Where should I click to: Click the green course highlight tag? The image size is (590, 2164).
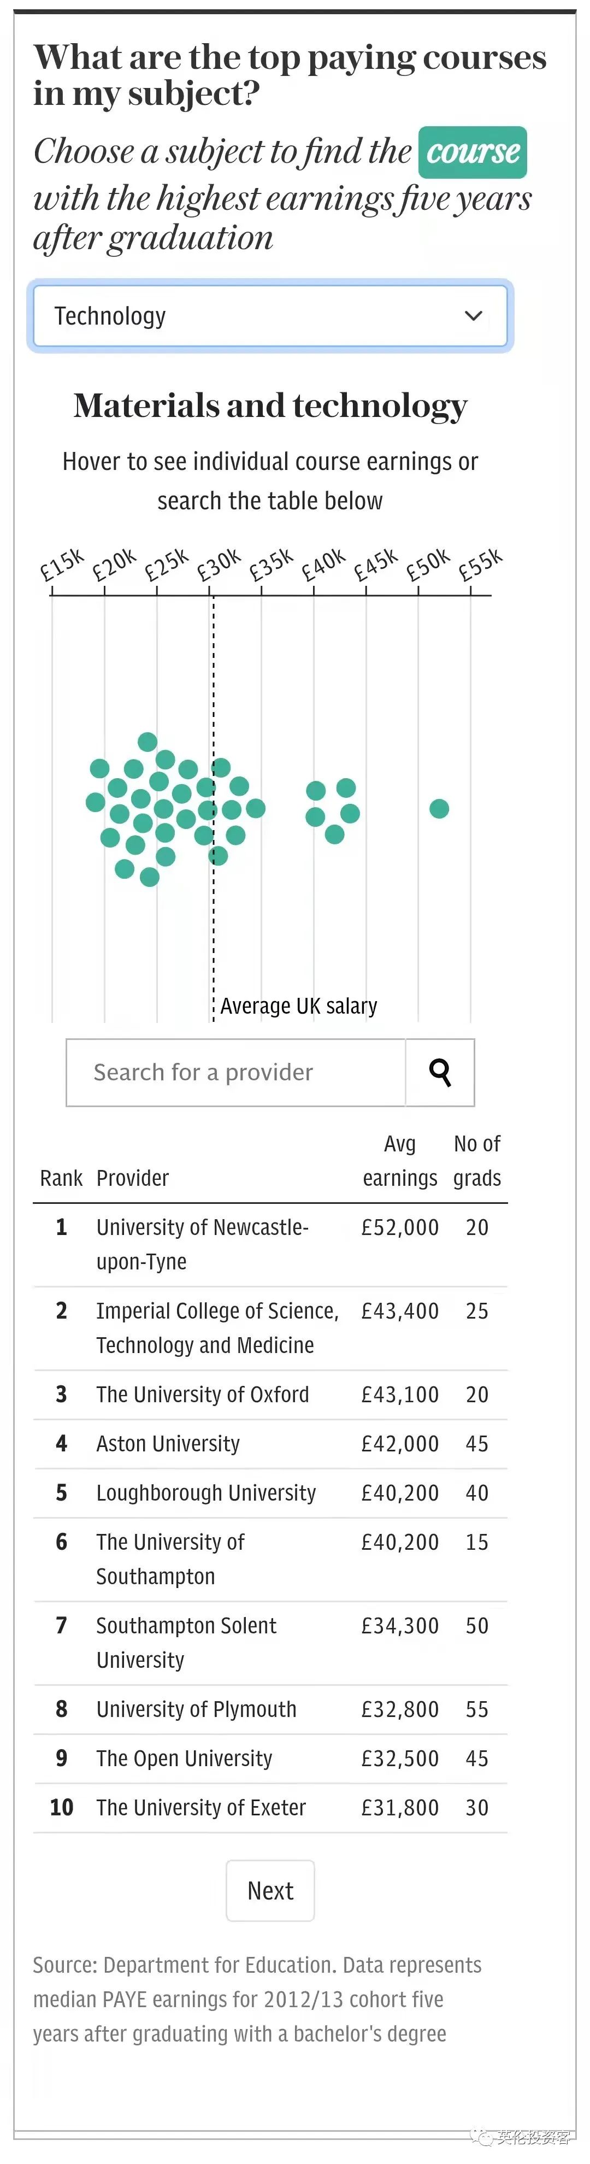(x=473, y=152)
